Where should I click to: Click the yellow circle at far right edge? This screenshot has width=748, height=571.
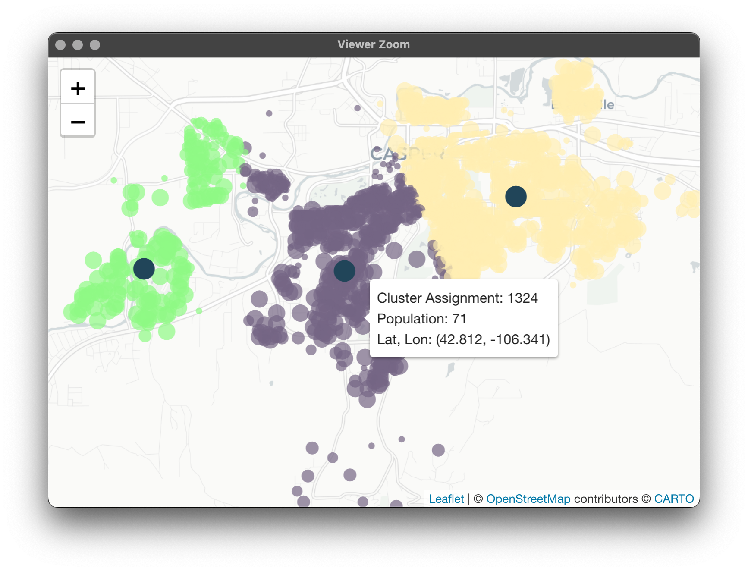click(x=690, y=204)
